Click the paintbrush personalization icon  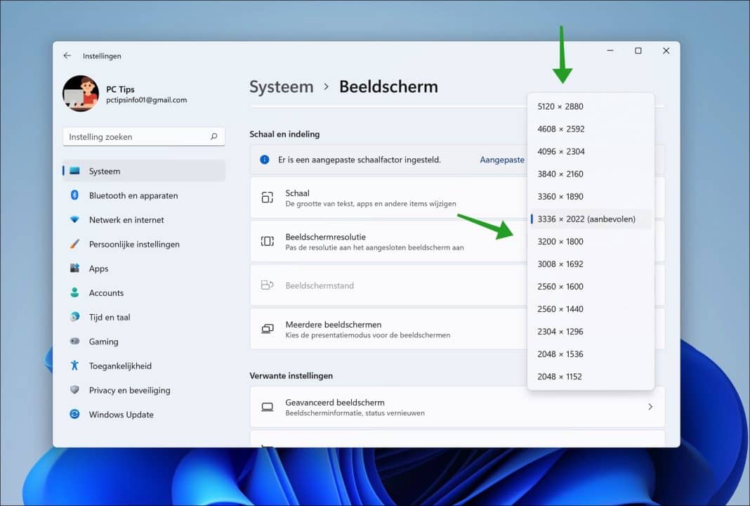74,244
